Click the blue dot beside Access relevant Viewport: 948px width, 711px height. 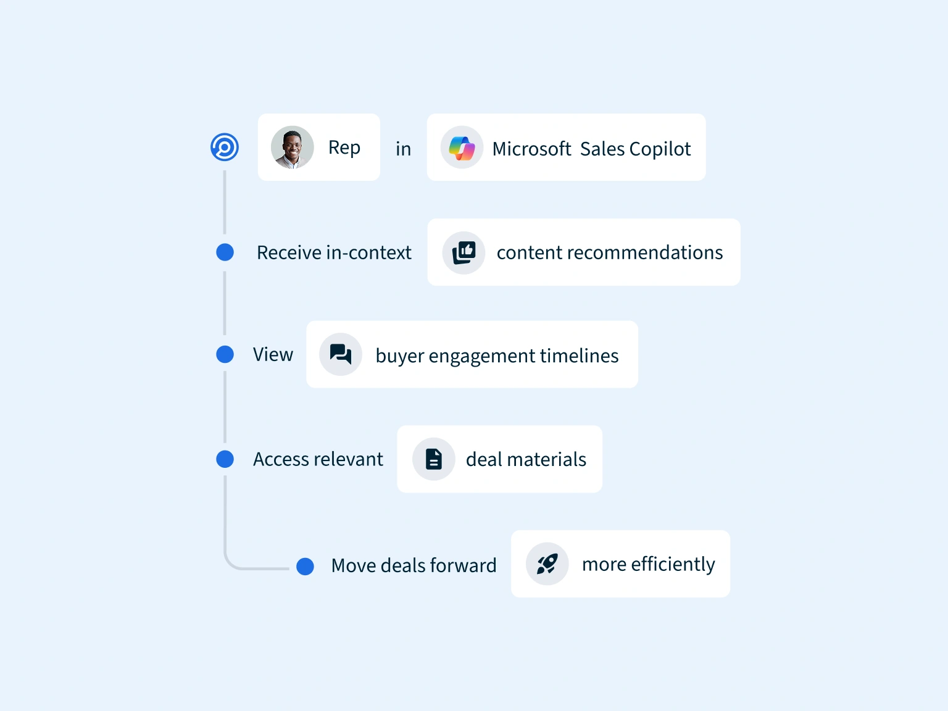225,459
